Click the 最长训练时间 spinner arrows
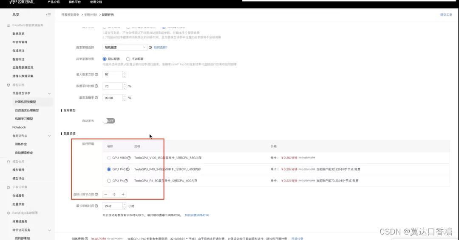This screenshot has height=240, width=459. coord(125,206)
